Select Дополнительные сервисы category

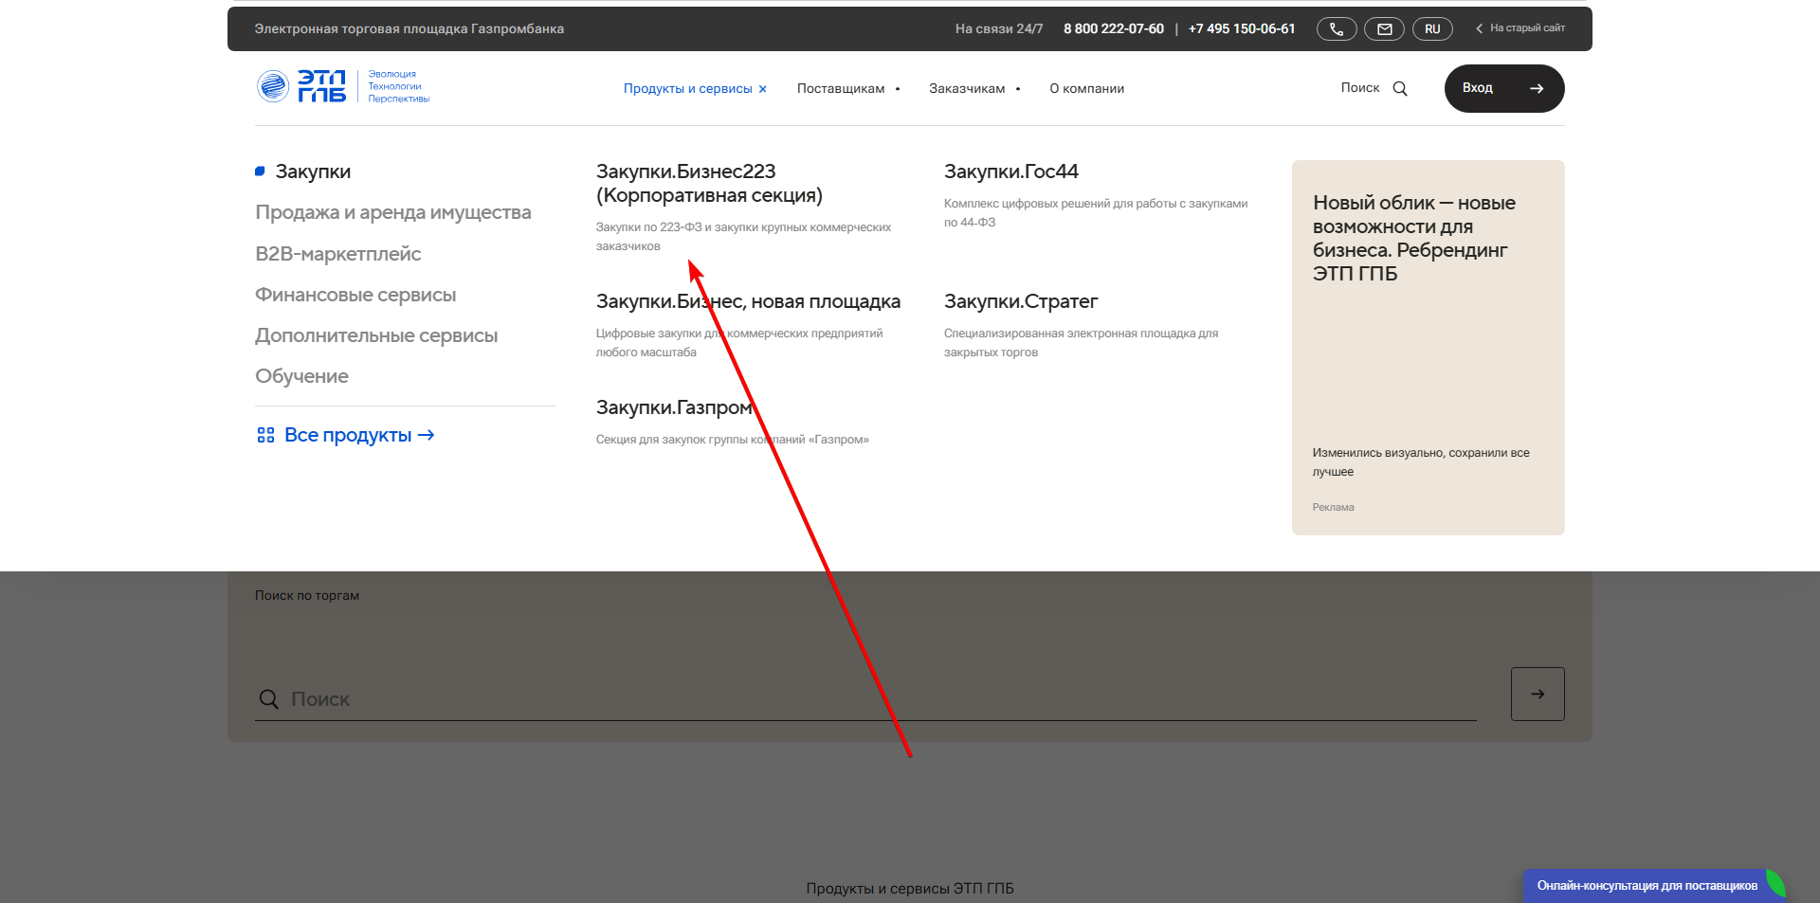[x=376, y=335]
